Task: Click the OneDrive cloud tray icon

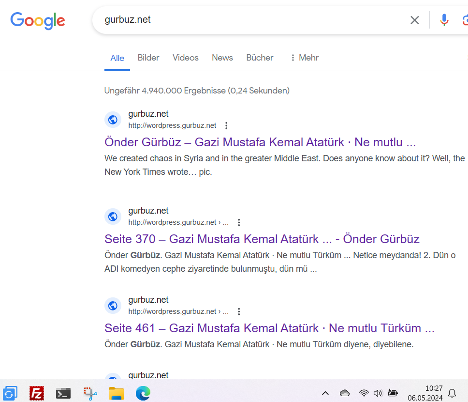Action: 344,393
